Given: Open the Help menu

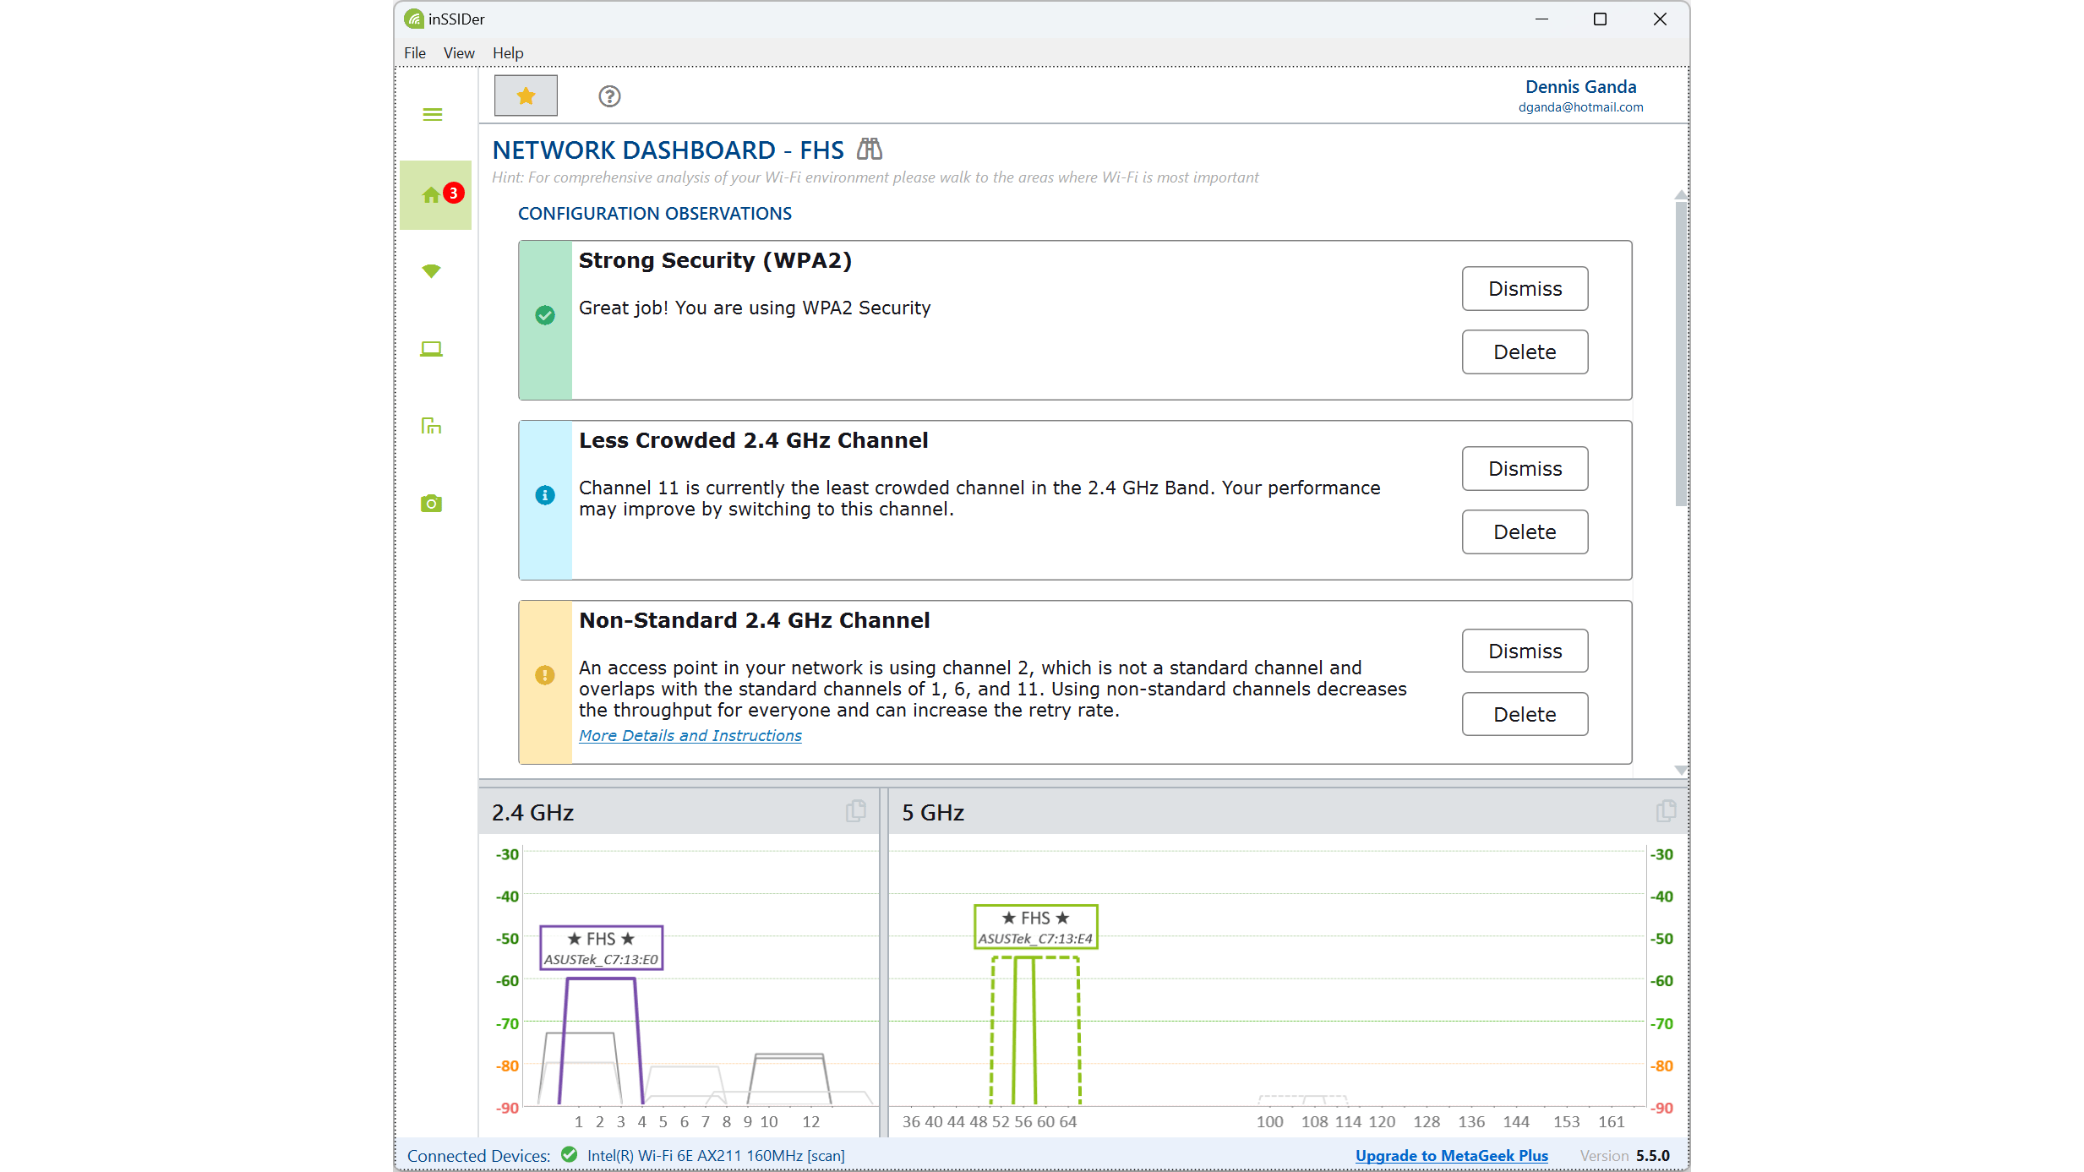Looking at the screenshot, I should pos(508,52).
